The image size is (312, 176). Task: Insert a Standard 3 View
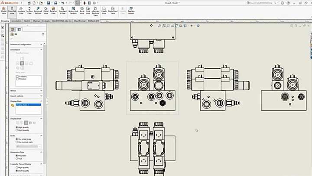coord(62,10)
